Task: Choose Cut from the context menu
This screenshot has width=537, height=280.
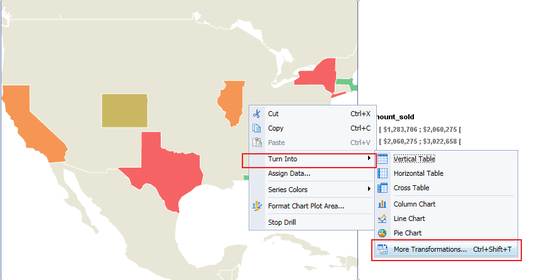Action: [312, 114]
